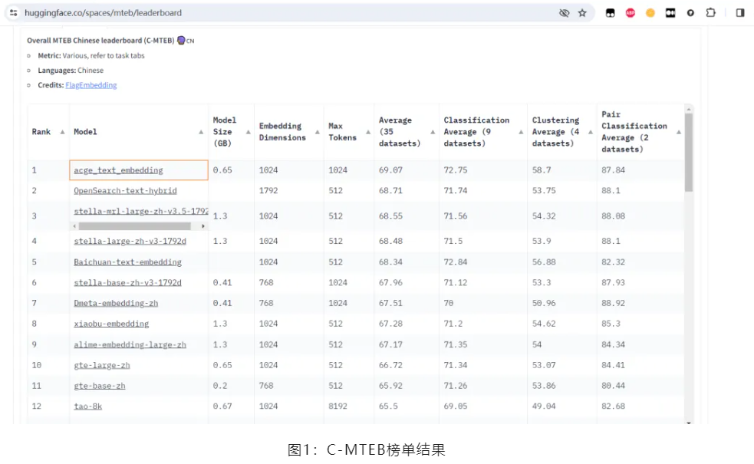Open the stella-base-zh-v3-1792d model link
The height and width of the screenshot is (464, 754).
point(127,283)
